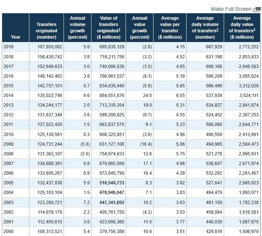This screenshot has width=262, height=236.
Task: Click the Year column header
Action: [x=16, y=37]
